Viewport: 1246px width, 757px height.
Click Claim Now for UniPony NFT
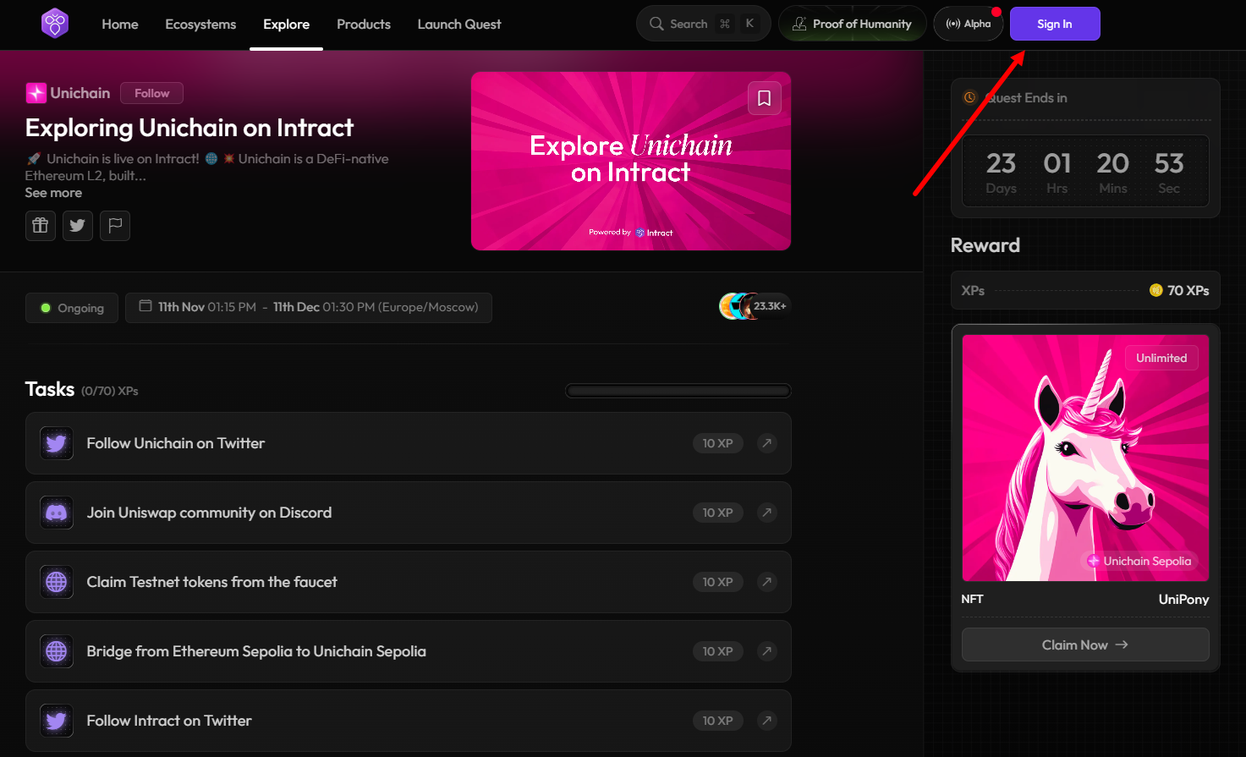pos(1084,645)
